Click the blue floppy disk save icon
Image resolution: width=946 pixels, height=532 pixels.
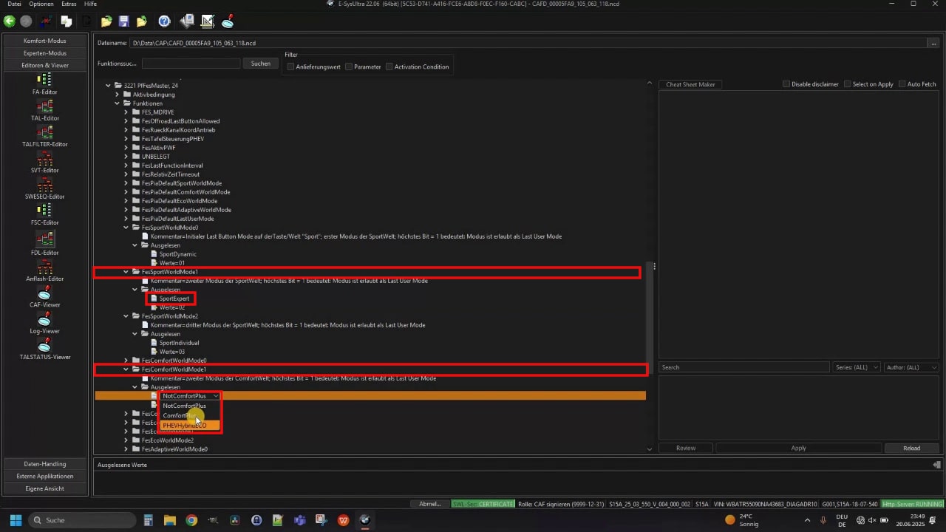tap(124, 21)
